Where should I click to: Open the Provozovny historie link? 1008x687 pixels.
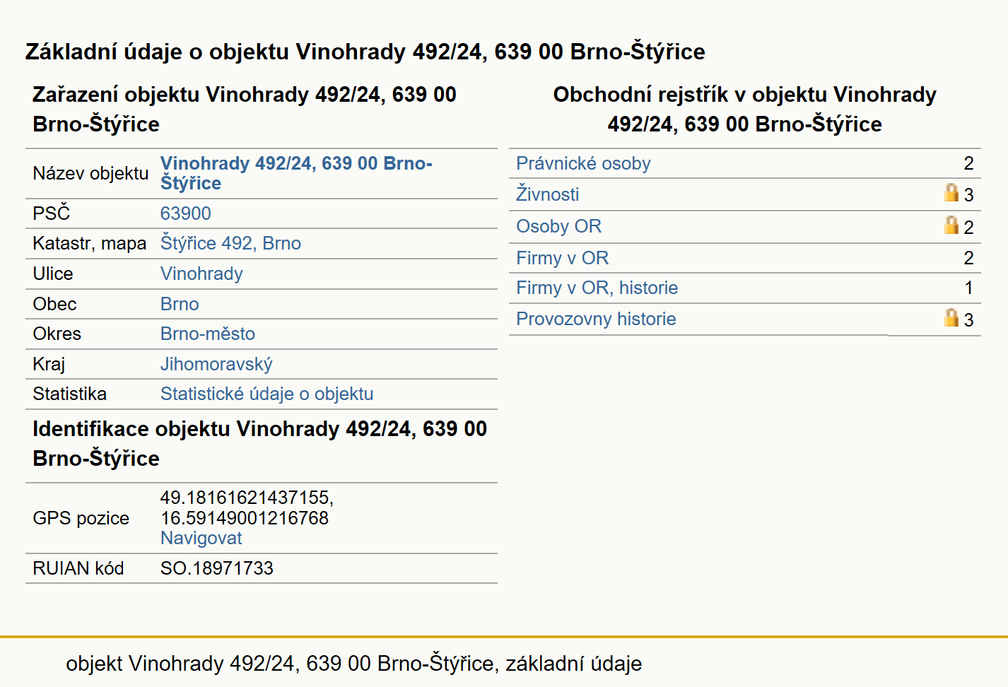[596, 319]
